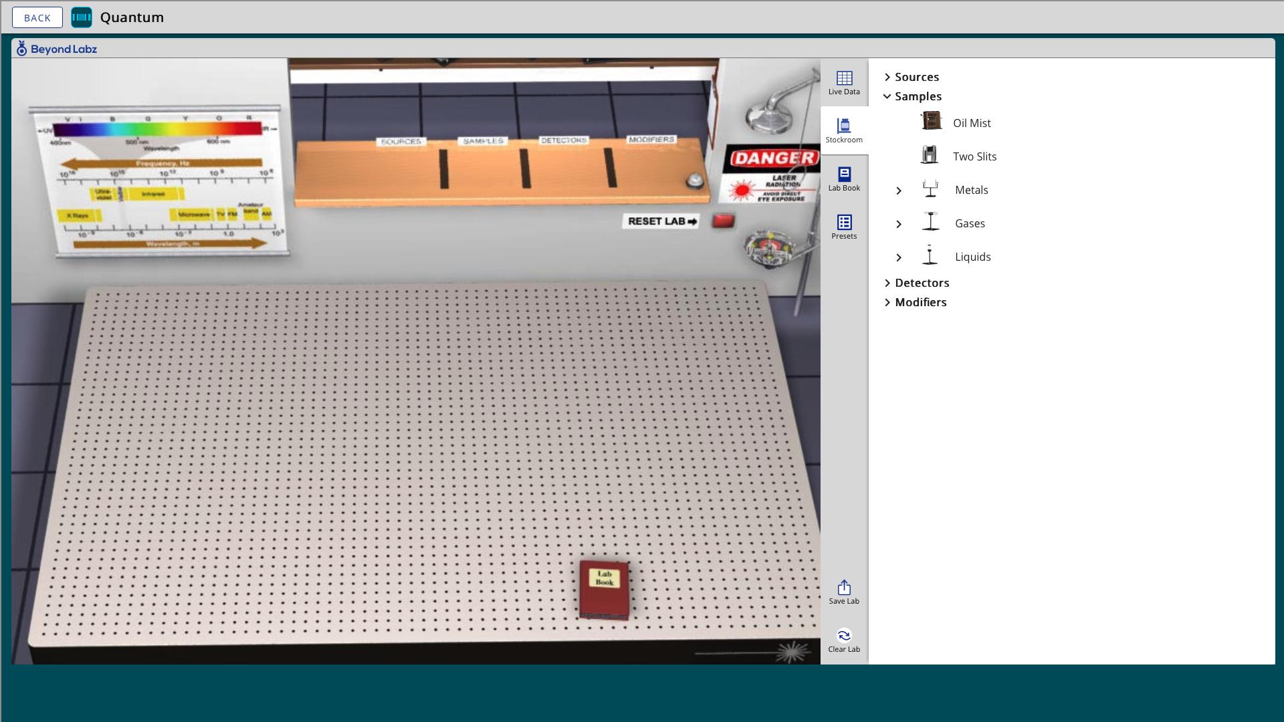Open the Live Data panel
This screenshot has width=1284, height=722.
[844, 83]
